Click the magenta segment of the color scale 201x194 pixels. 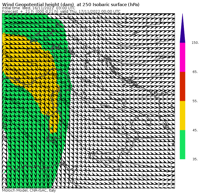tap(182, 57)
